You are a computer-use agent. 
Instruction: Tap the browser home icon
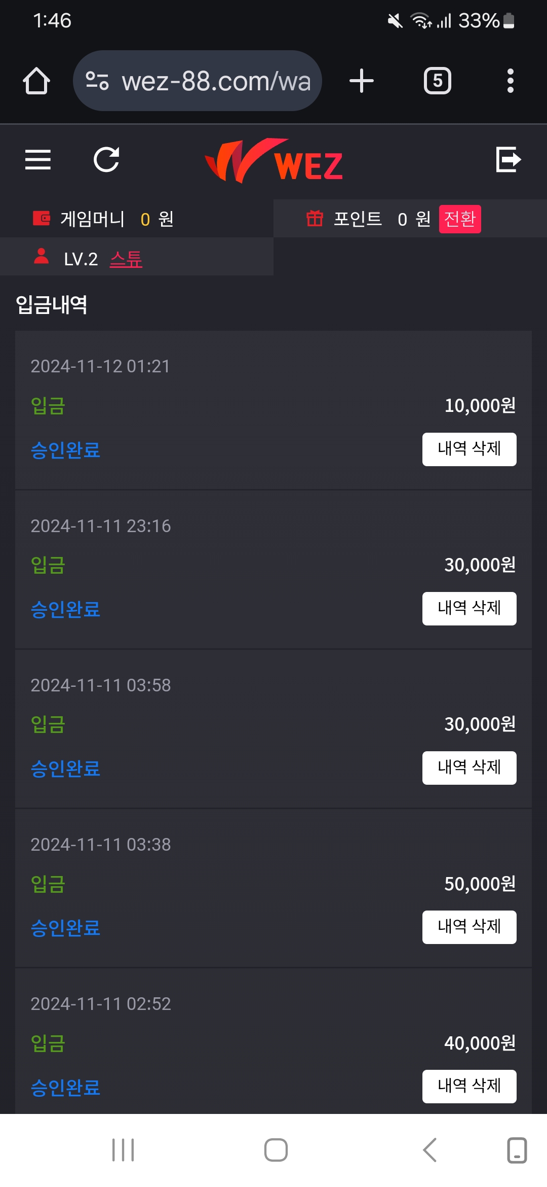(x=36, y=81)
